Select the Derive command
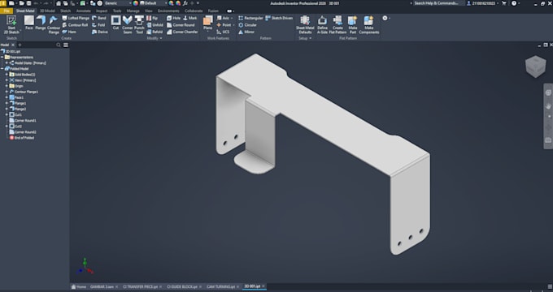 (x=100, y=32)
